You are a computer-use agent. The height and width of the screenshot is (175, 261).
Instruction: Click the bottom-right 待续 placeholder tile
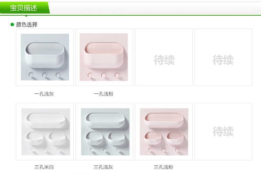pyautogui.click(x=223, y=132)
